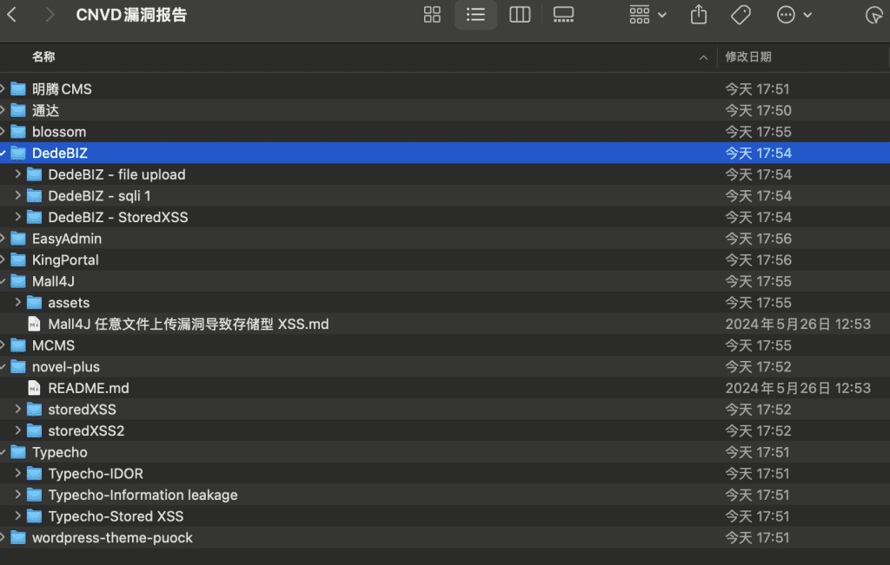Viewport: 890px width, 565px height.
Task: Go forward with the forward arrow
Action: click(50, 15)
